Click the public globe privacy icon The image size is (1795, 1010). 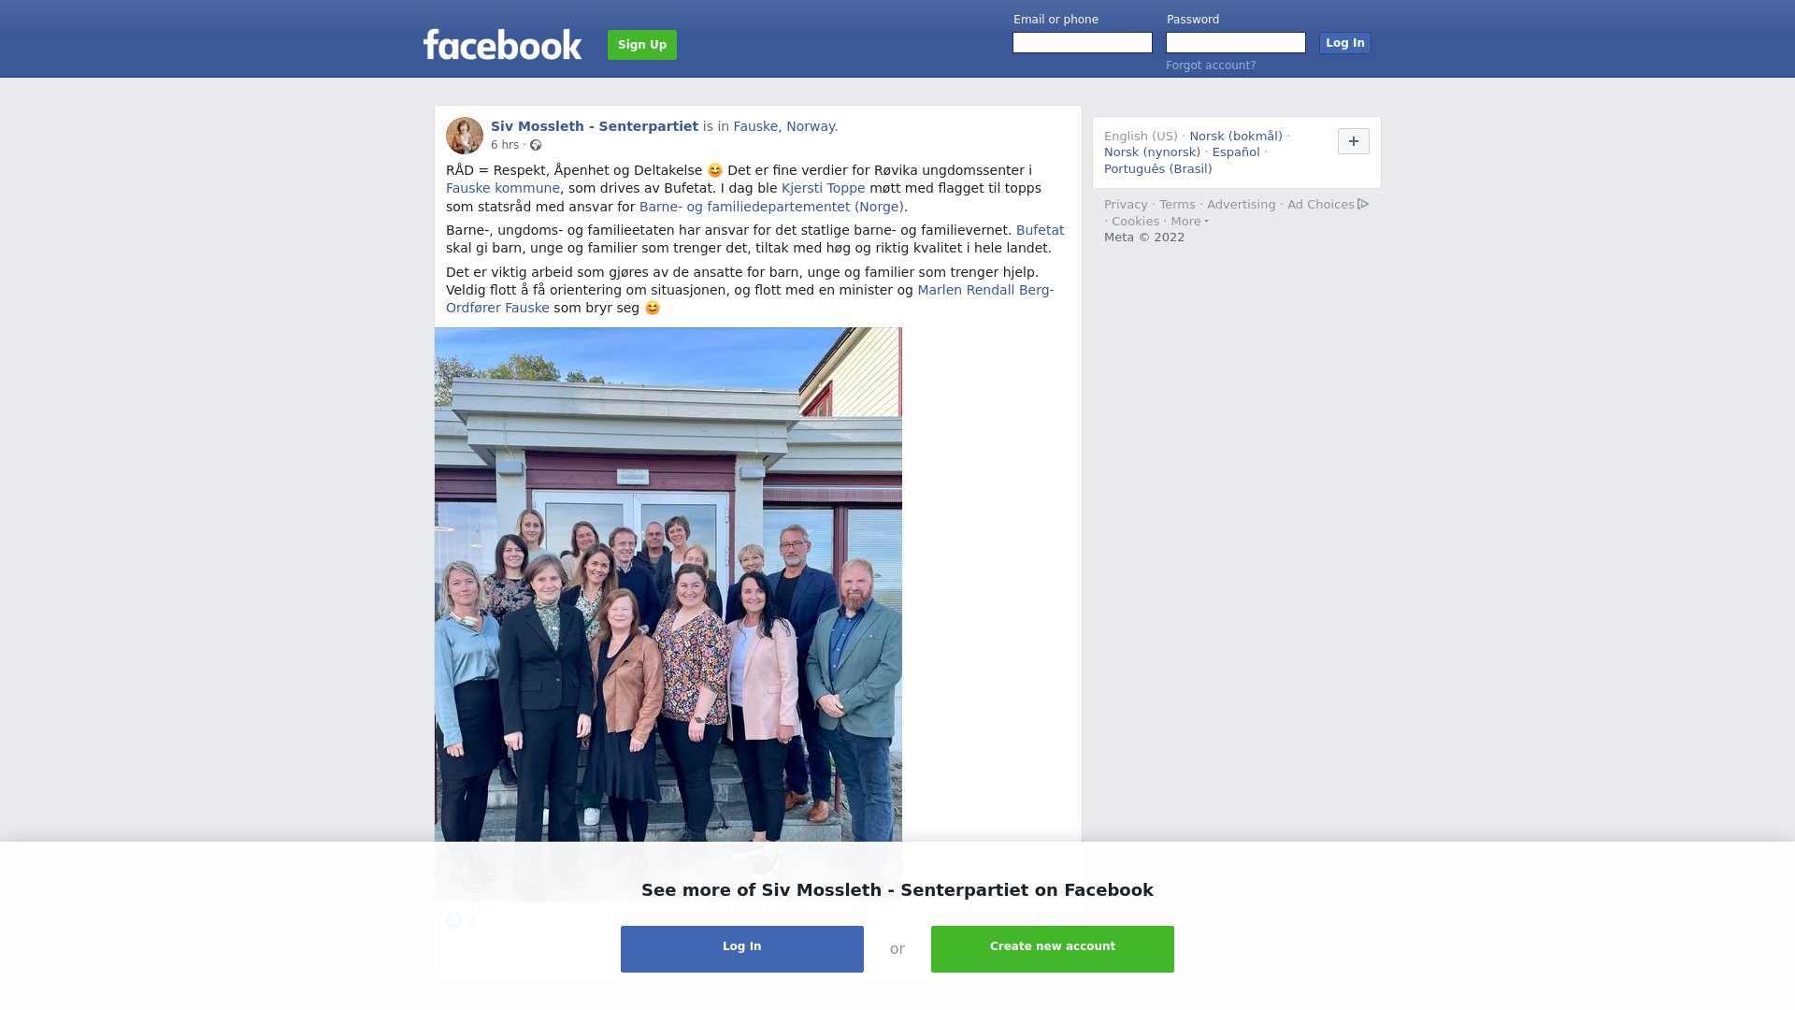point(536,145)
